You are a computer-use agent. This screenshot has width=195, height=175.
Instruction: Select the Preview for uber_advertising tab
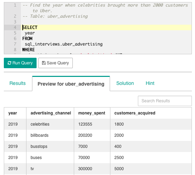71,84
